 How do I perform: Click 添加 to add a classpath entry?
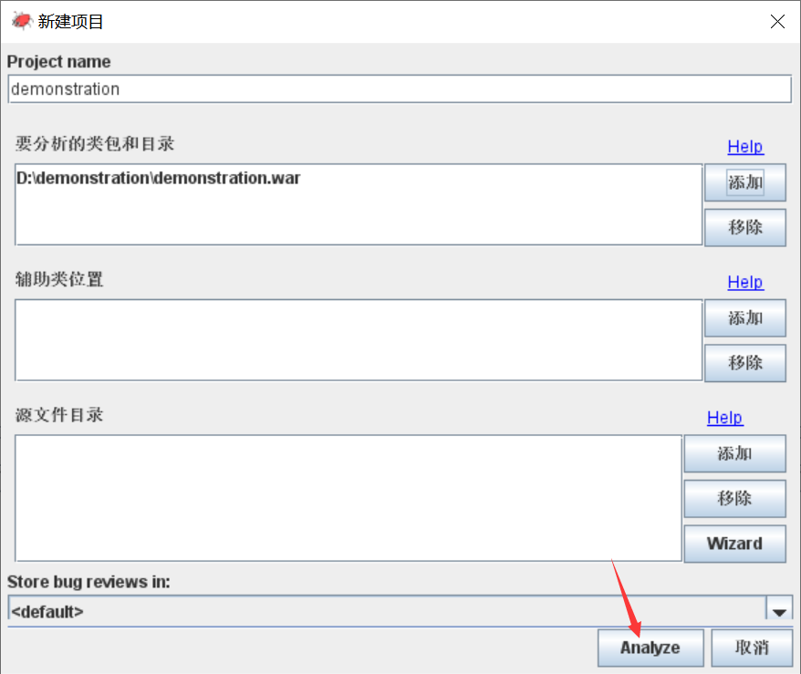[x=744, y=182]
